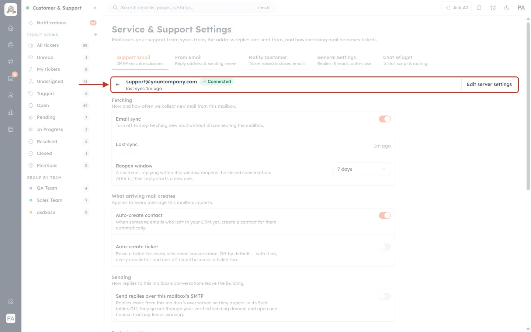The height and width of the screenshot is (332, 531).
Task: Open the In Progress tickets view
Action: pyautogui.click(x=58, y=129)
